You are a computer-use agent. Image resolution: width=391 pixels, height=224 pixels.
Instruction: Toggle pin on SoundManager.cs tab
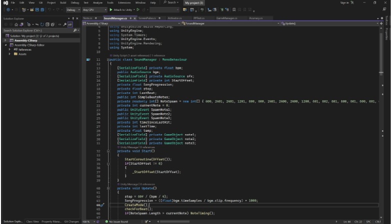[x=130, y=18]
